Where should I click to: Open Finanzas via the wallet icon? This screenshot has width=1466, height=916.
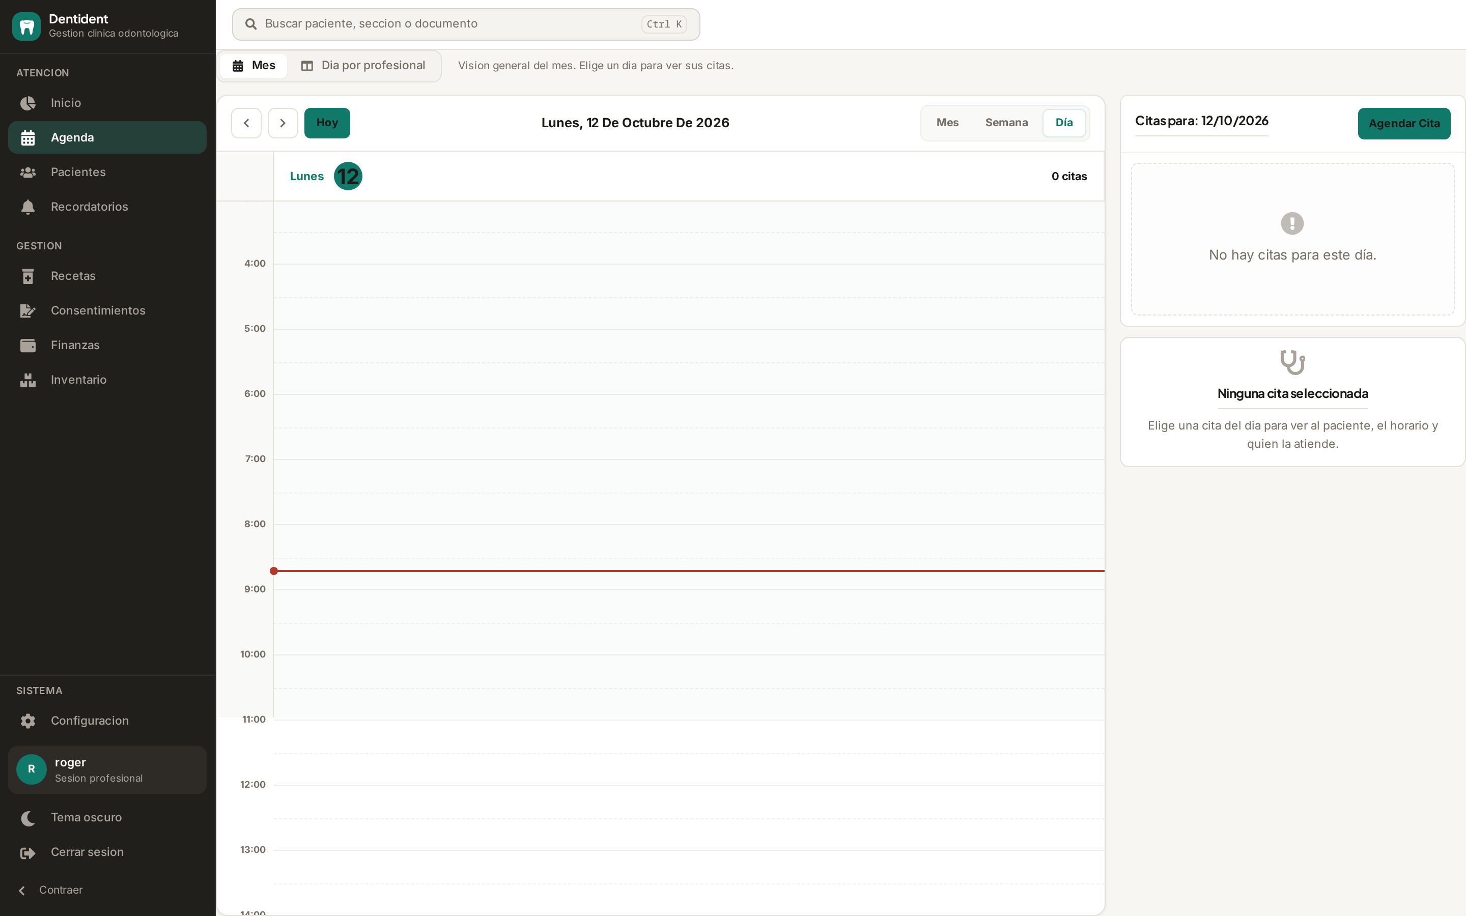(28, 346)
